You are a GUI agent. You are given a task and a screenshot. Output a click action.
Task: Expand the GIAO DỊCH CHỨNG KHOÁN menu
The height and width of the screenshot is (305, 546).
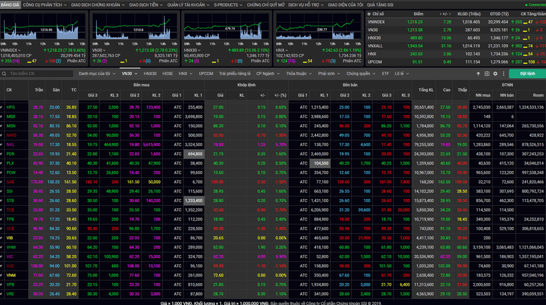98,5
